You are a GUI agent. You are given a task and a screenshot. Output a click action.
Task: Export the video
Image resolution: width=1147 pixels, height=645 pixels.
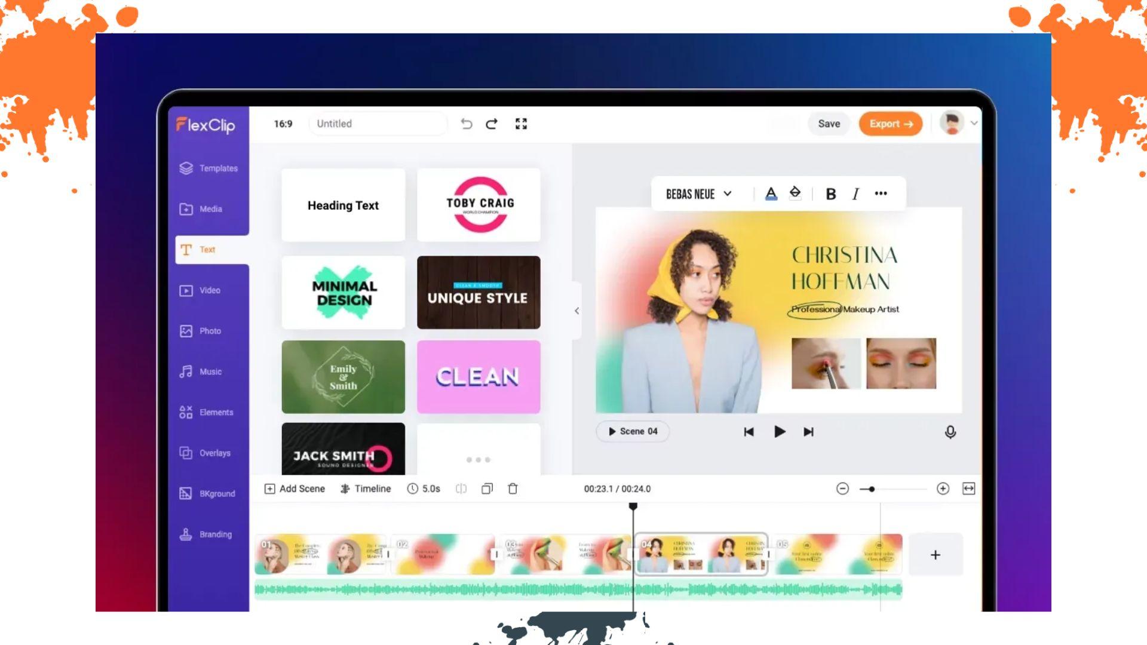(x=891, y=124)
